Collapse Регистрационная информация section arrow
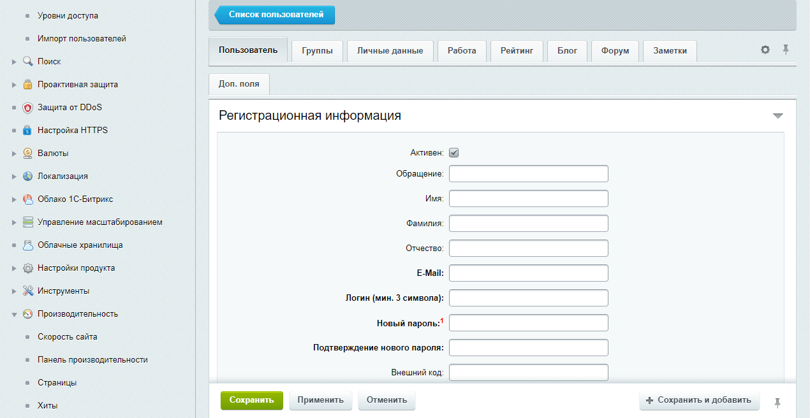The width and height of the screenshot is (810, 418). (777, 116)
